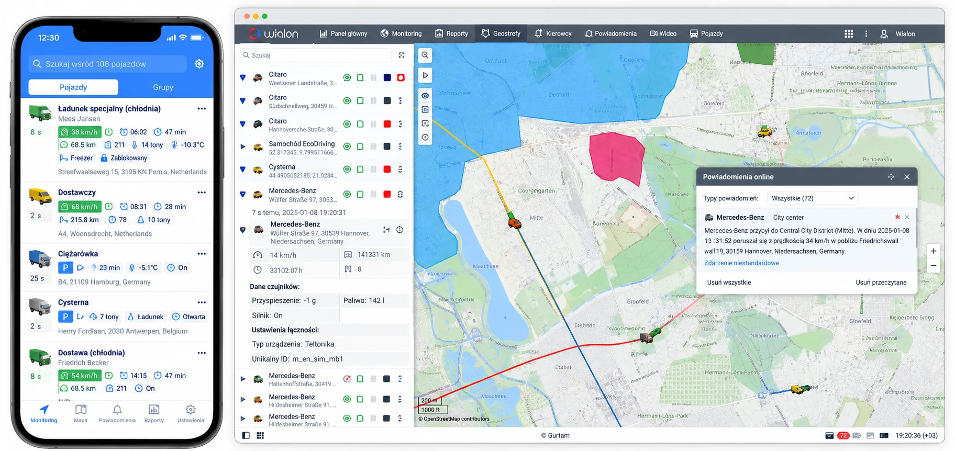The image size is (955, 451).
Task: Tap Powiadomienia bell in phone bottom navigation
Action: tap(117, 409)
